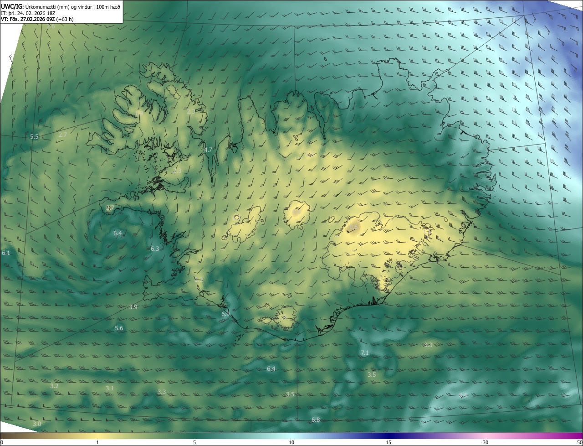Viewport: 583px width, 446px height.
Task: Click the 3.2 value label
Action: 54,386
